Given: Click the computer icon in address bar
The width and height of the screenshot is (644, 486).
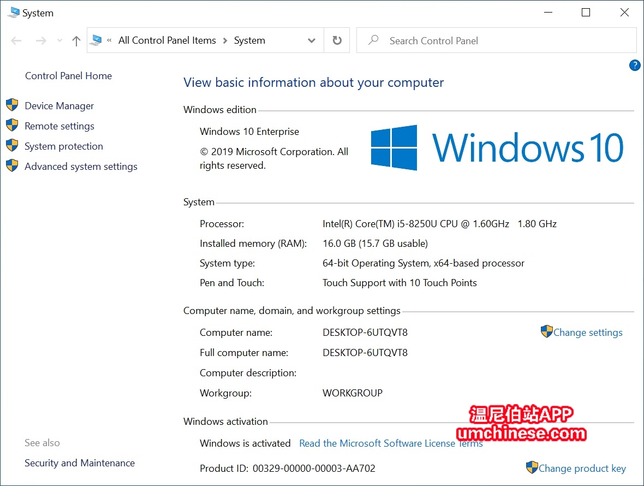Looking at the screenshot, I should pyautogui.click(x=96, y=40).
